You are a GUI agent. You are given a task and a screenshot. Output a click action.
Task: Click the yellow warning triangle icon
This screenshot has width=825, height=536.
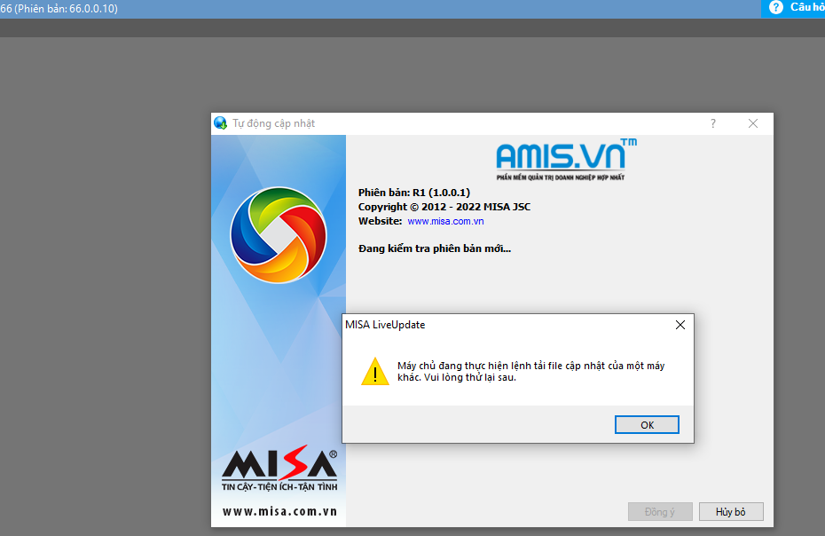click(375, 371)
